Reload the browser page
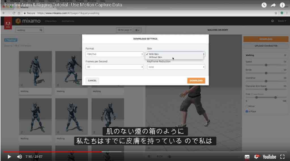 tap(14, 13)
